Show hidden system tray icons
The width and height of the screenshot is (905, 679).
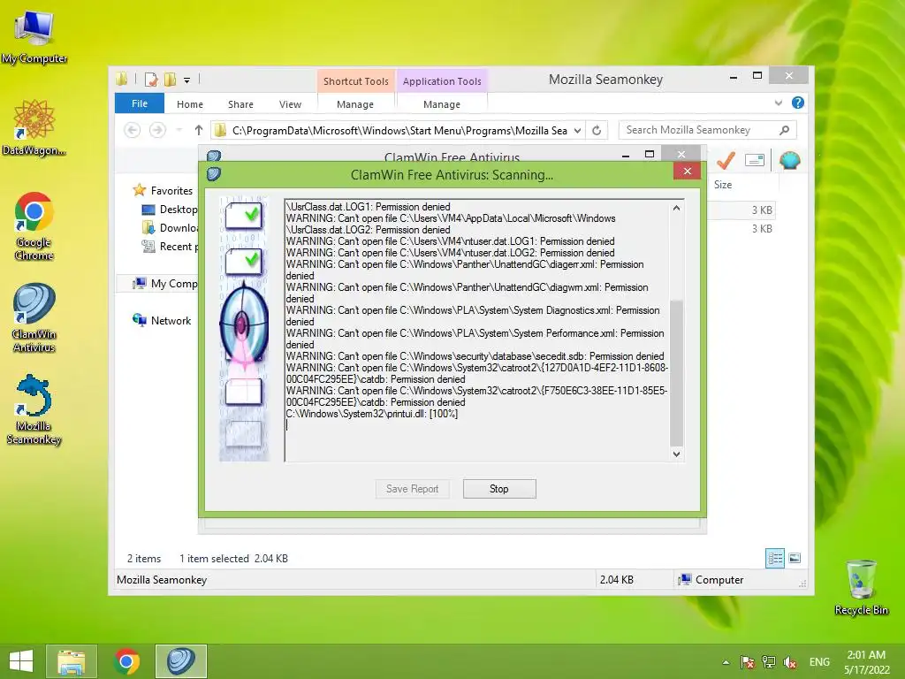click(x=726, y=662)
